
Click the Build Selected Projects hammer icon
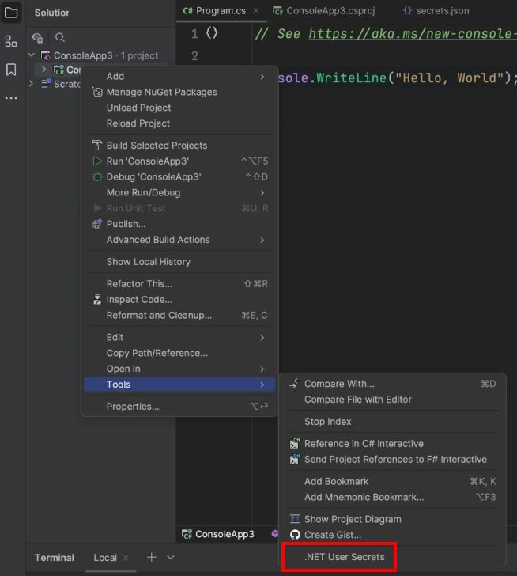click(97, 145)
